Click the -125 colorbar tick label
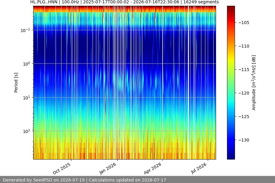This screenshot has width=275, height=183. pyautogui.click(x=244, y=117)
